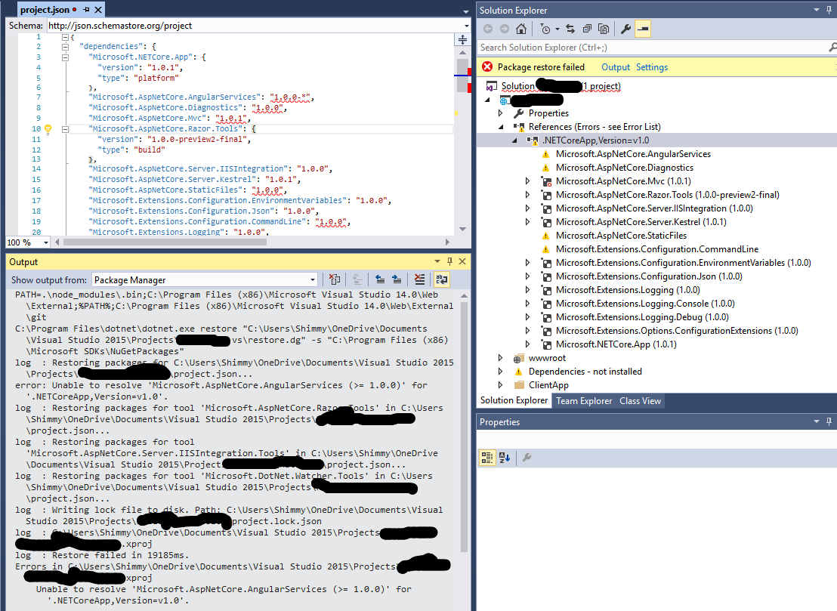Expand the wwwroot folder

[500, 357]
